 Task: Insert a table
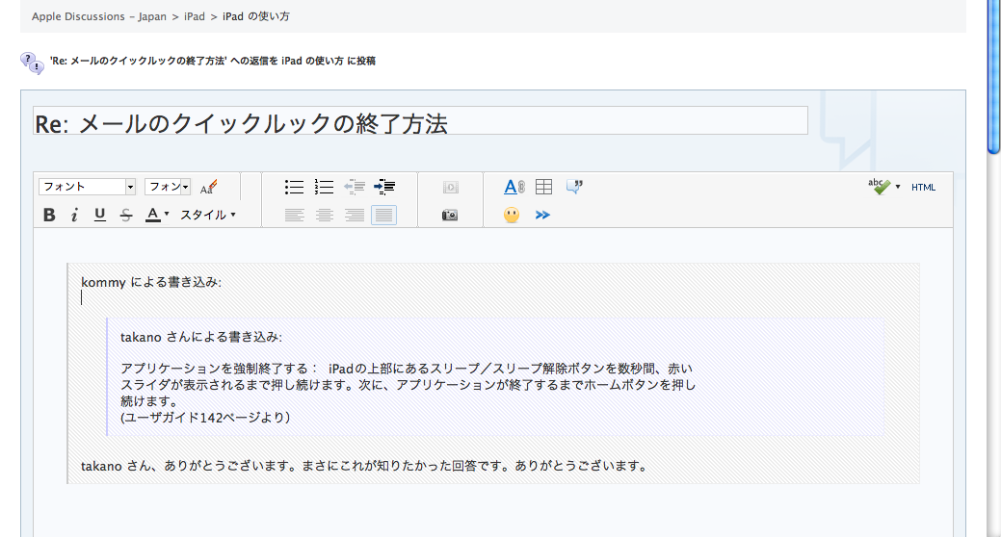click(544, 187)
